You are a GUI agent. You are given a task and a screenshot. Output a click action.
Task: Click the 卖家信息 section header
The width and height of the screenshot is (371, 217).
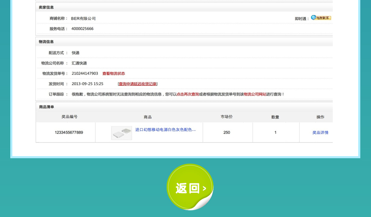(x=46, y=7)
